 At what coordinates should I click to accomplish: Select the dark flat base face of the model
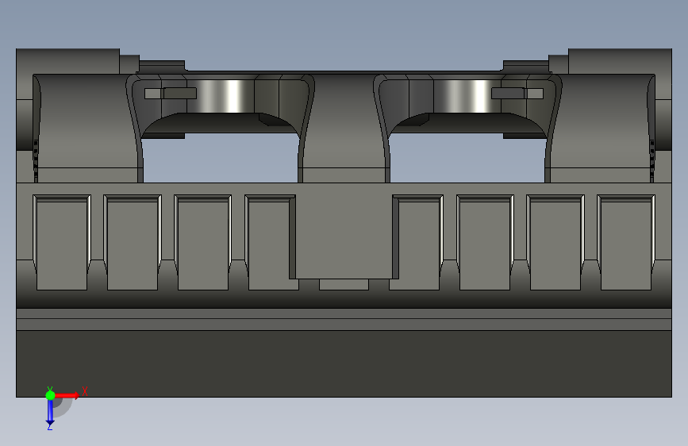[344, 363]
